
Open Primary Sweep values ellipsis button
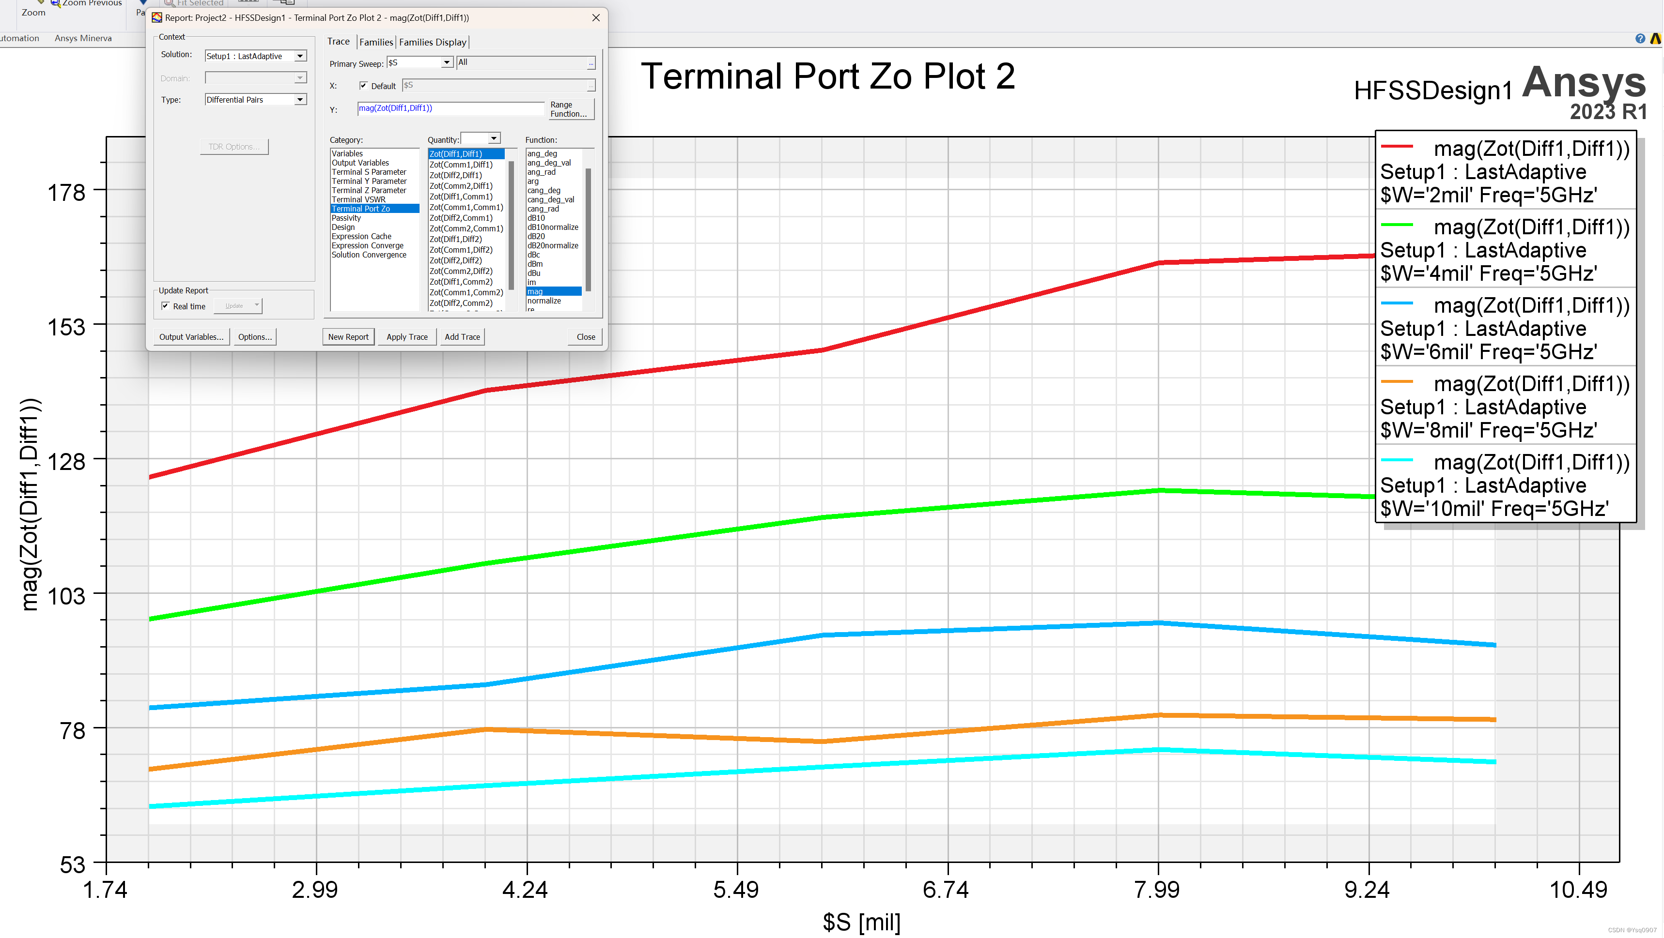point(591,63)
